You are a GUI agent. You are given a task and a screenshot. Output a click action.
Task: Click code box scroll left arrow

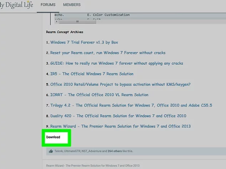[x=56, y=21]
